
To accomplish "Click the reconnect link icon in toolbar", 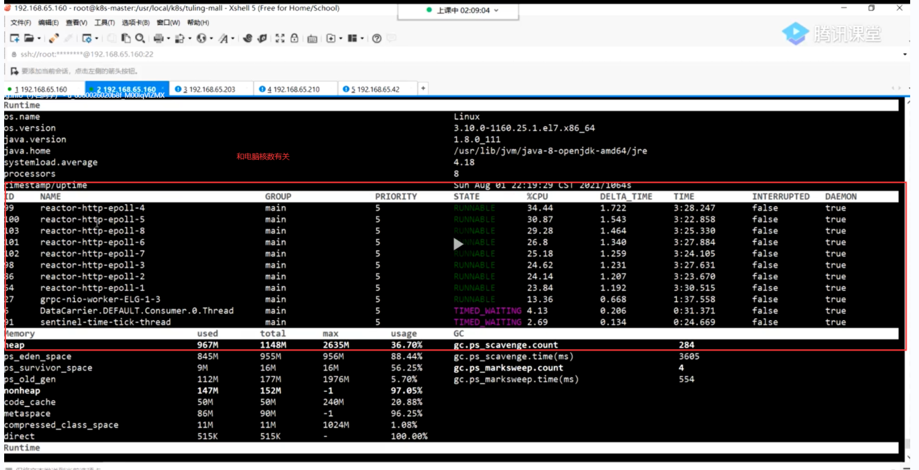I will pyautogui.click(x=54, y=38).
